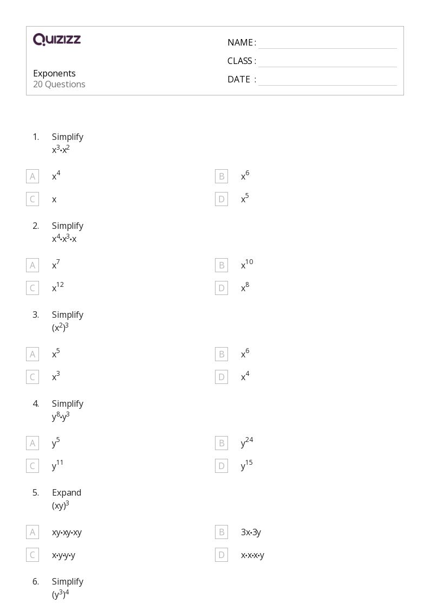The width and height of the screenshot is (430, 609).
Task: Select box C x in question 1
Action: [32, 199]
